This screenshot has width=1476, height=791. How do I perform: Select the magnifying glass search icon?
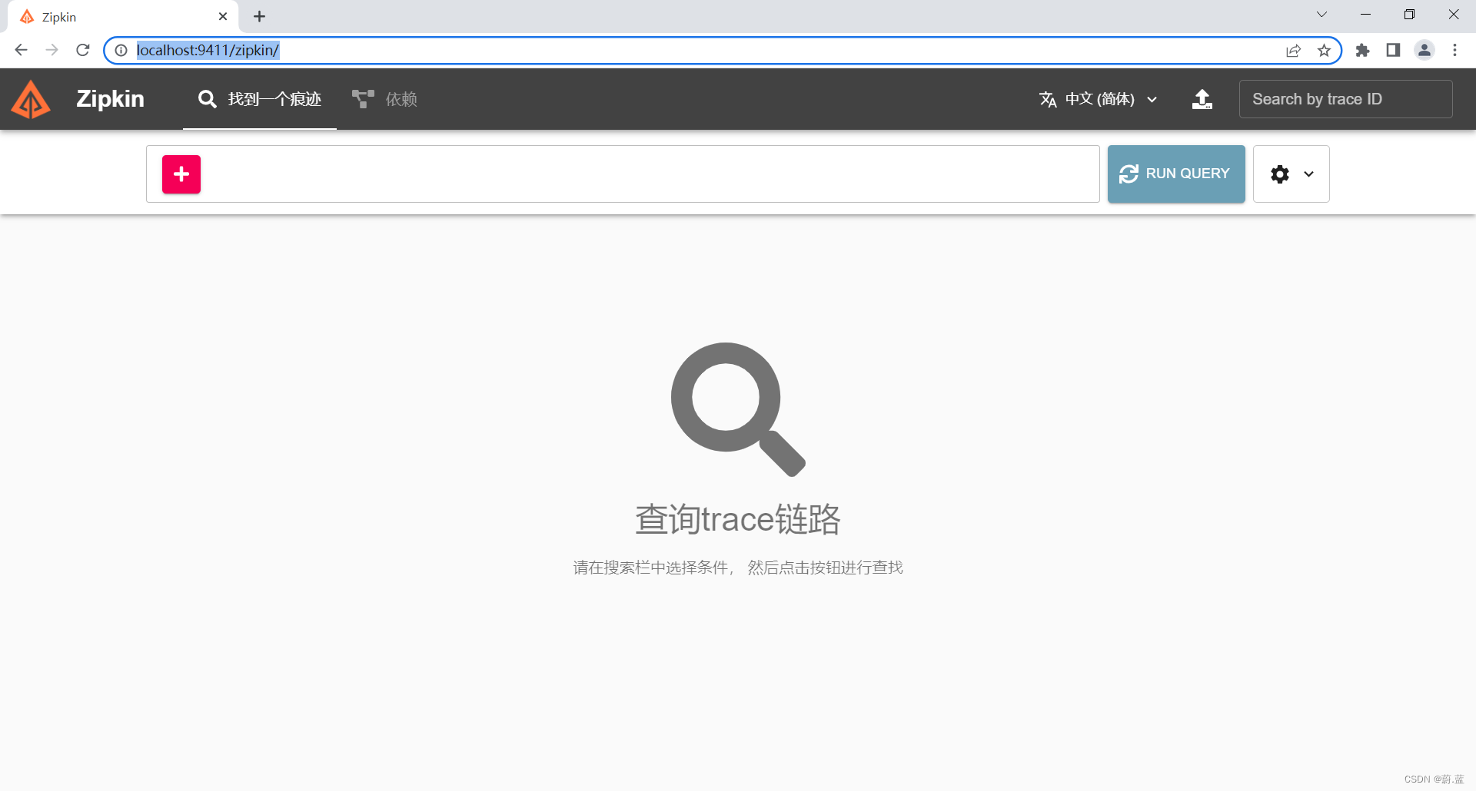pos(206,99)
